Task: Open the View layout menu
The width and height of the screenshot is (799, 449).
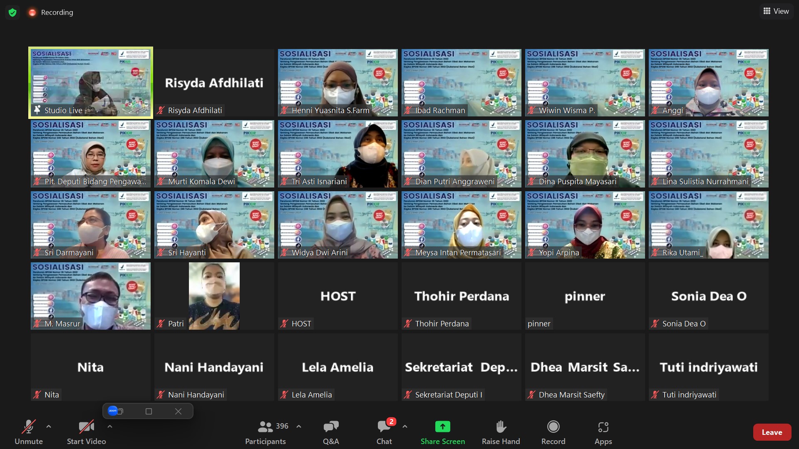Action: [x=776, y=11]
